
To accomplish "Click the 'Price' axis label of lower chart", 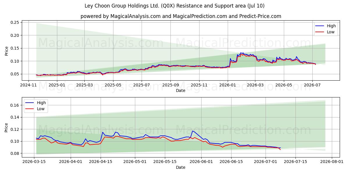I will 7,127.
